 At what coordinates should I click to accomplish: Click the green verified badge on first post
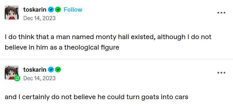[58, 10]
